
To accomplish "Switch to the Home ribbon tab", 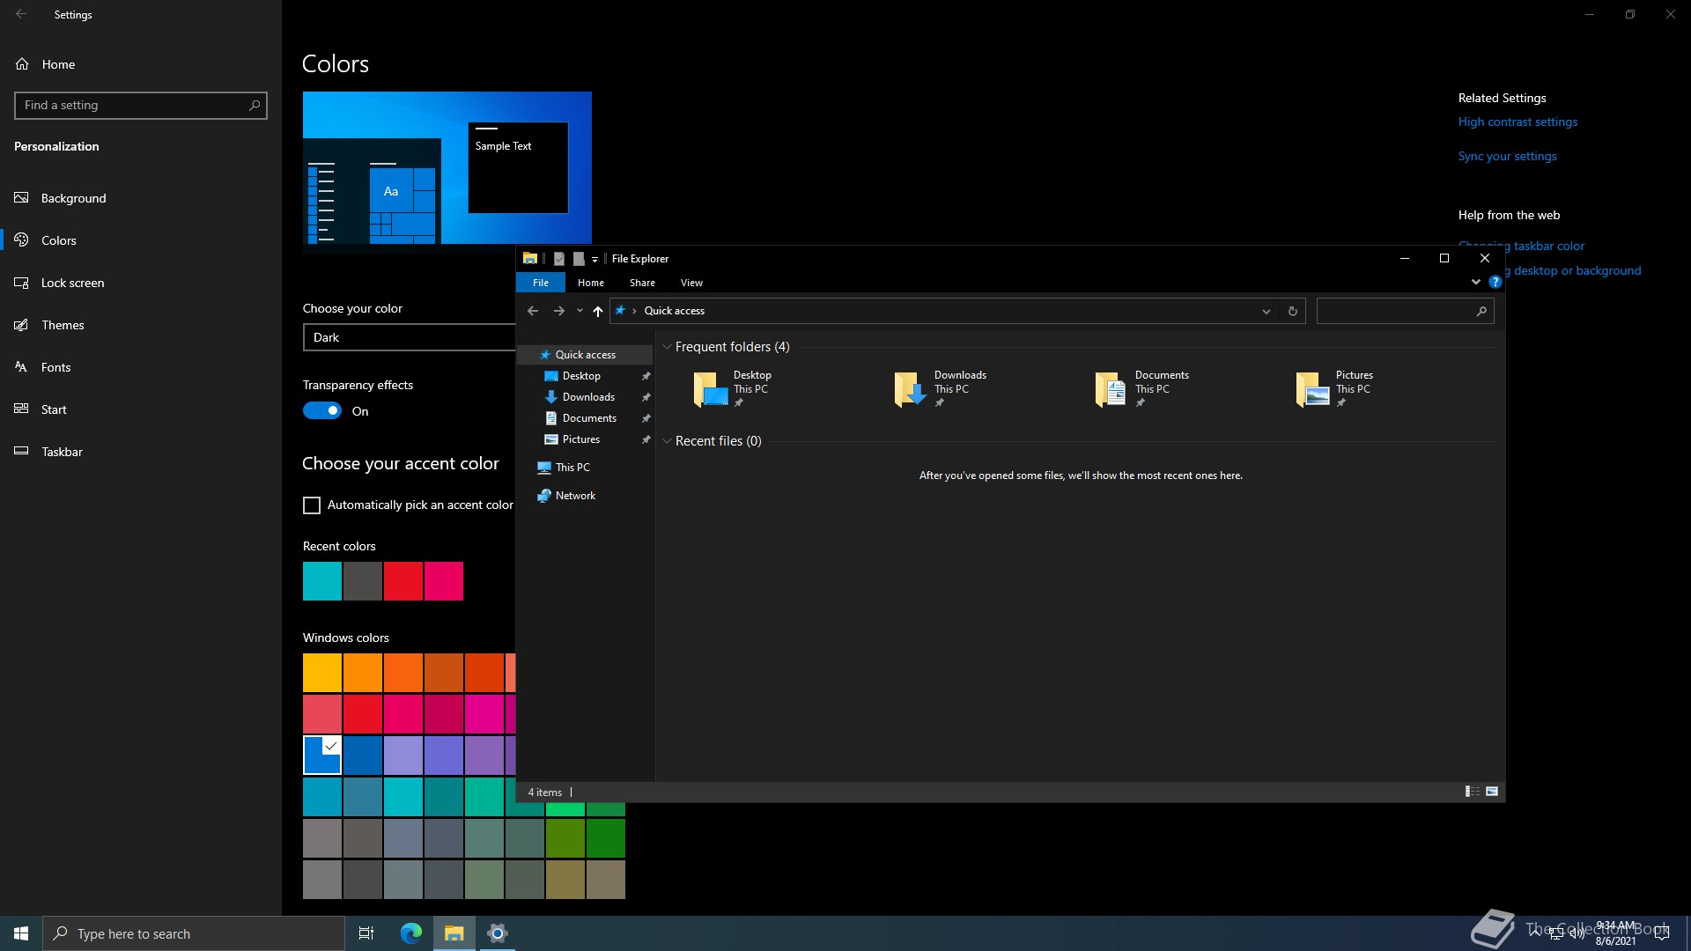I will click(591, 283).
